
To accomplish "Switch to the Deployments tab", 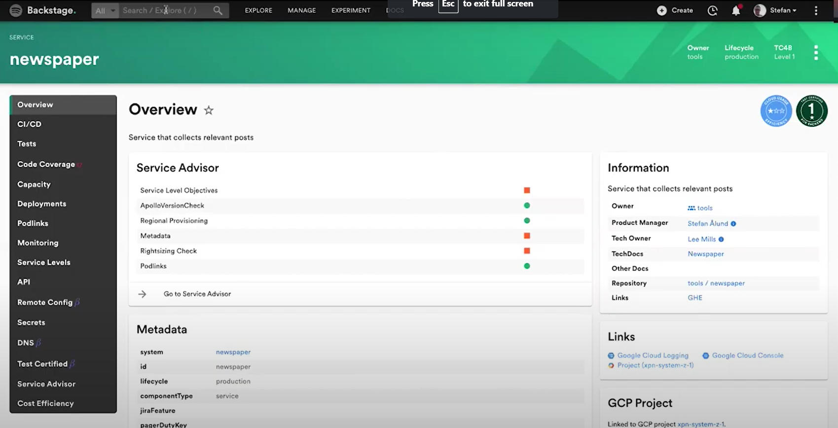I will click(x=63, y=204).
